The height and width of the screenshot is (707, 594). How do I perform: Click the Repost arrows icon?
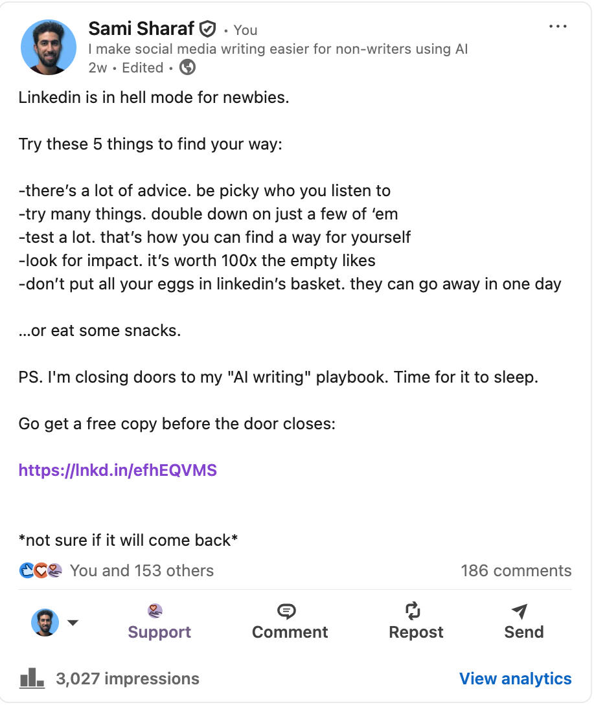coord(413,611)
